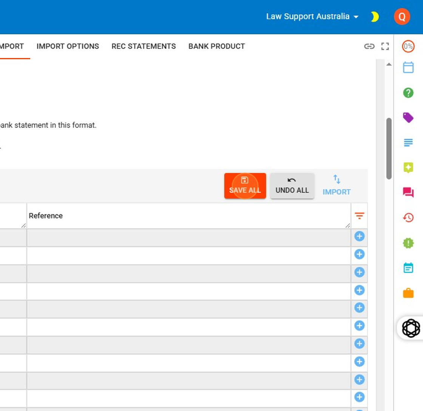Image resolution: width=423 pixels, height=411 pixels.
Task: Open the calendar icon in sidebar
Action: point(408,68)
